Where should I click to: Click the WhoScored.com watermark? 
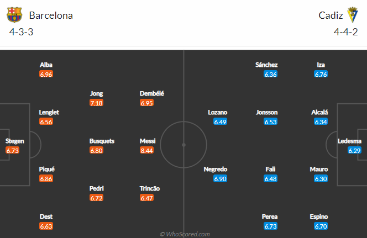[x=185, y=234]
